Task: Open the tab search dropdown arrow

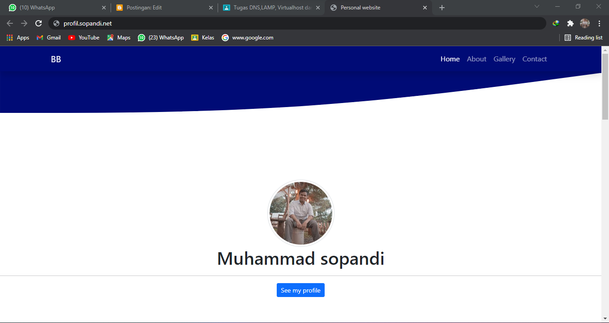Action: [537, 6]
